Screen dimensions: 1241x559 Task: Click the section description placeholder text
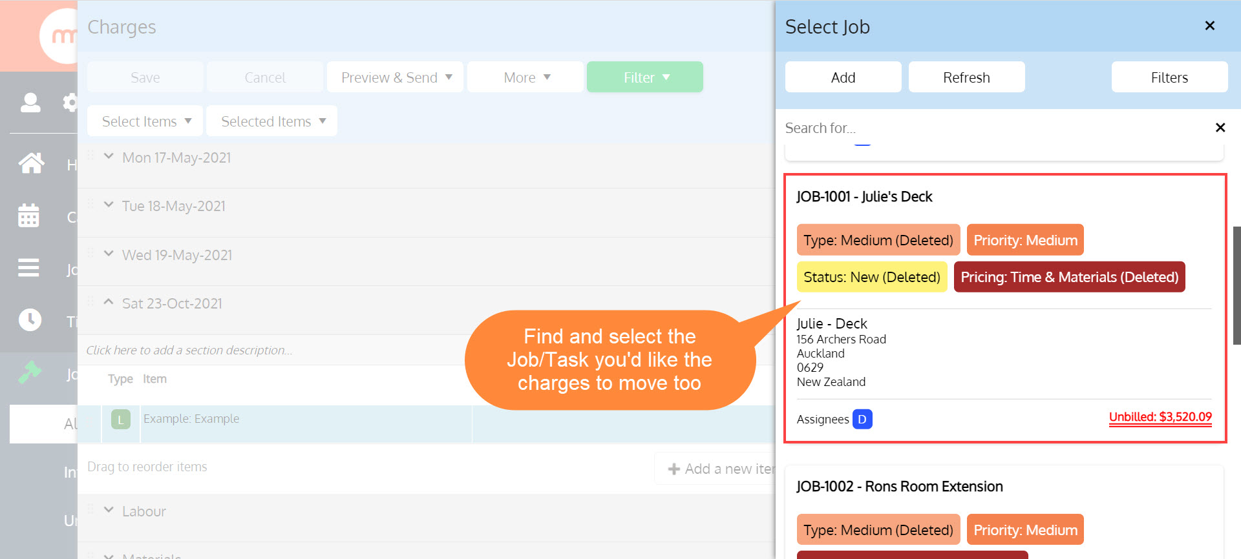point(189,350)
